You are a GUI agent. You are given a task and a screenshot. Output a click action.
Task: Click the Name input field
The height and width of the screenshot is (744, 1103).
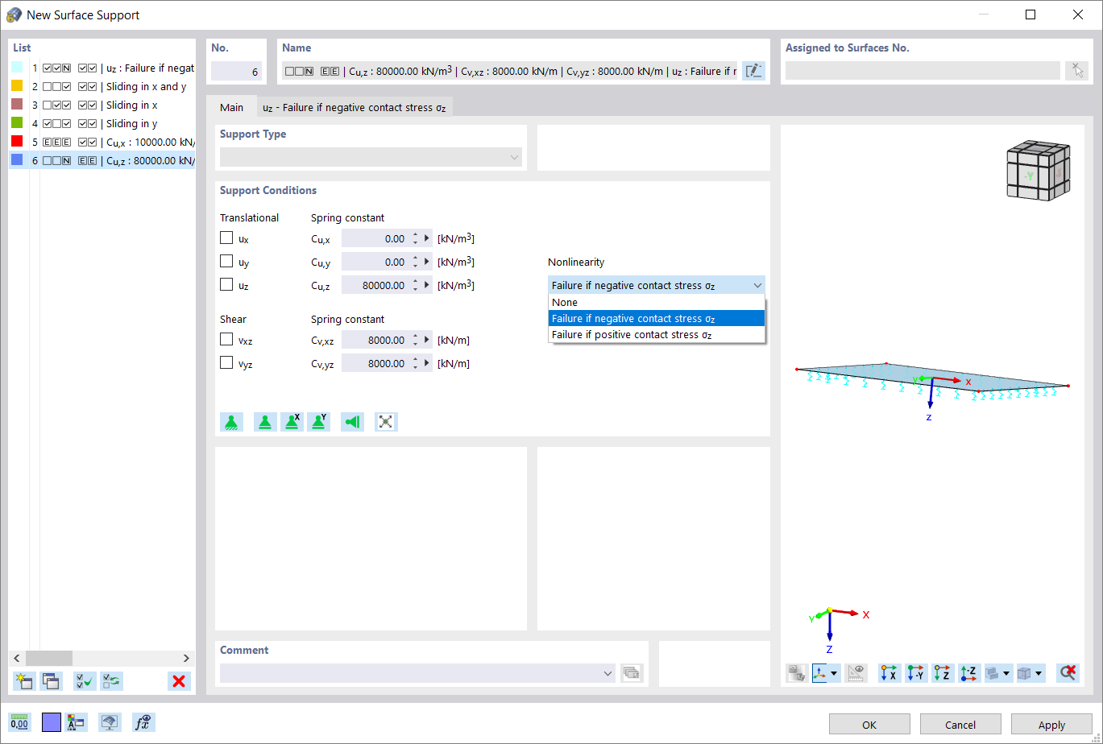509,71
